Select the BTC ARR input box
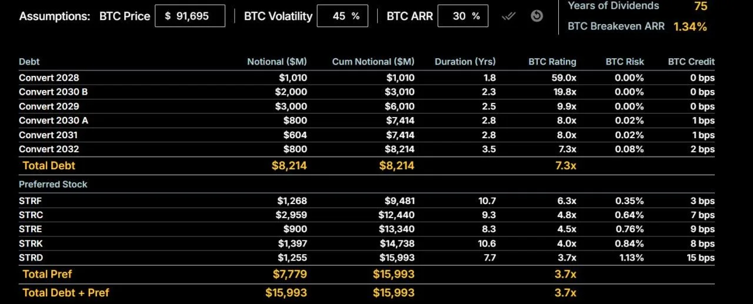 [x=462, y=16]
